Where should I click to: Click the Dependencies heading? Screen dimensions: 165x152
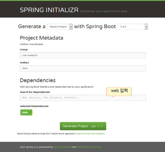(38, 80)
